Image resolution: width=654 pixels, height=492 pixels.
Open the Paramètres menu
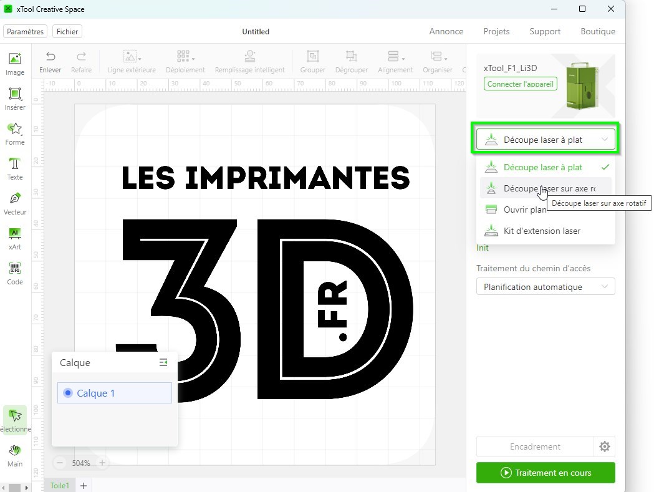(25, 32)
